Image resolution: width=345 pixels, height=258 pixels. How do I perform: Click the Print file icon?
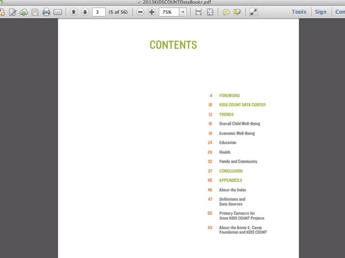pyautogui.click(x=46, y=12)
